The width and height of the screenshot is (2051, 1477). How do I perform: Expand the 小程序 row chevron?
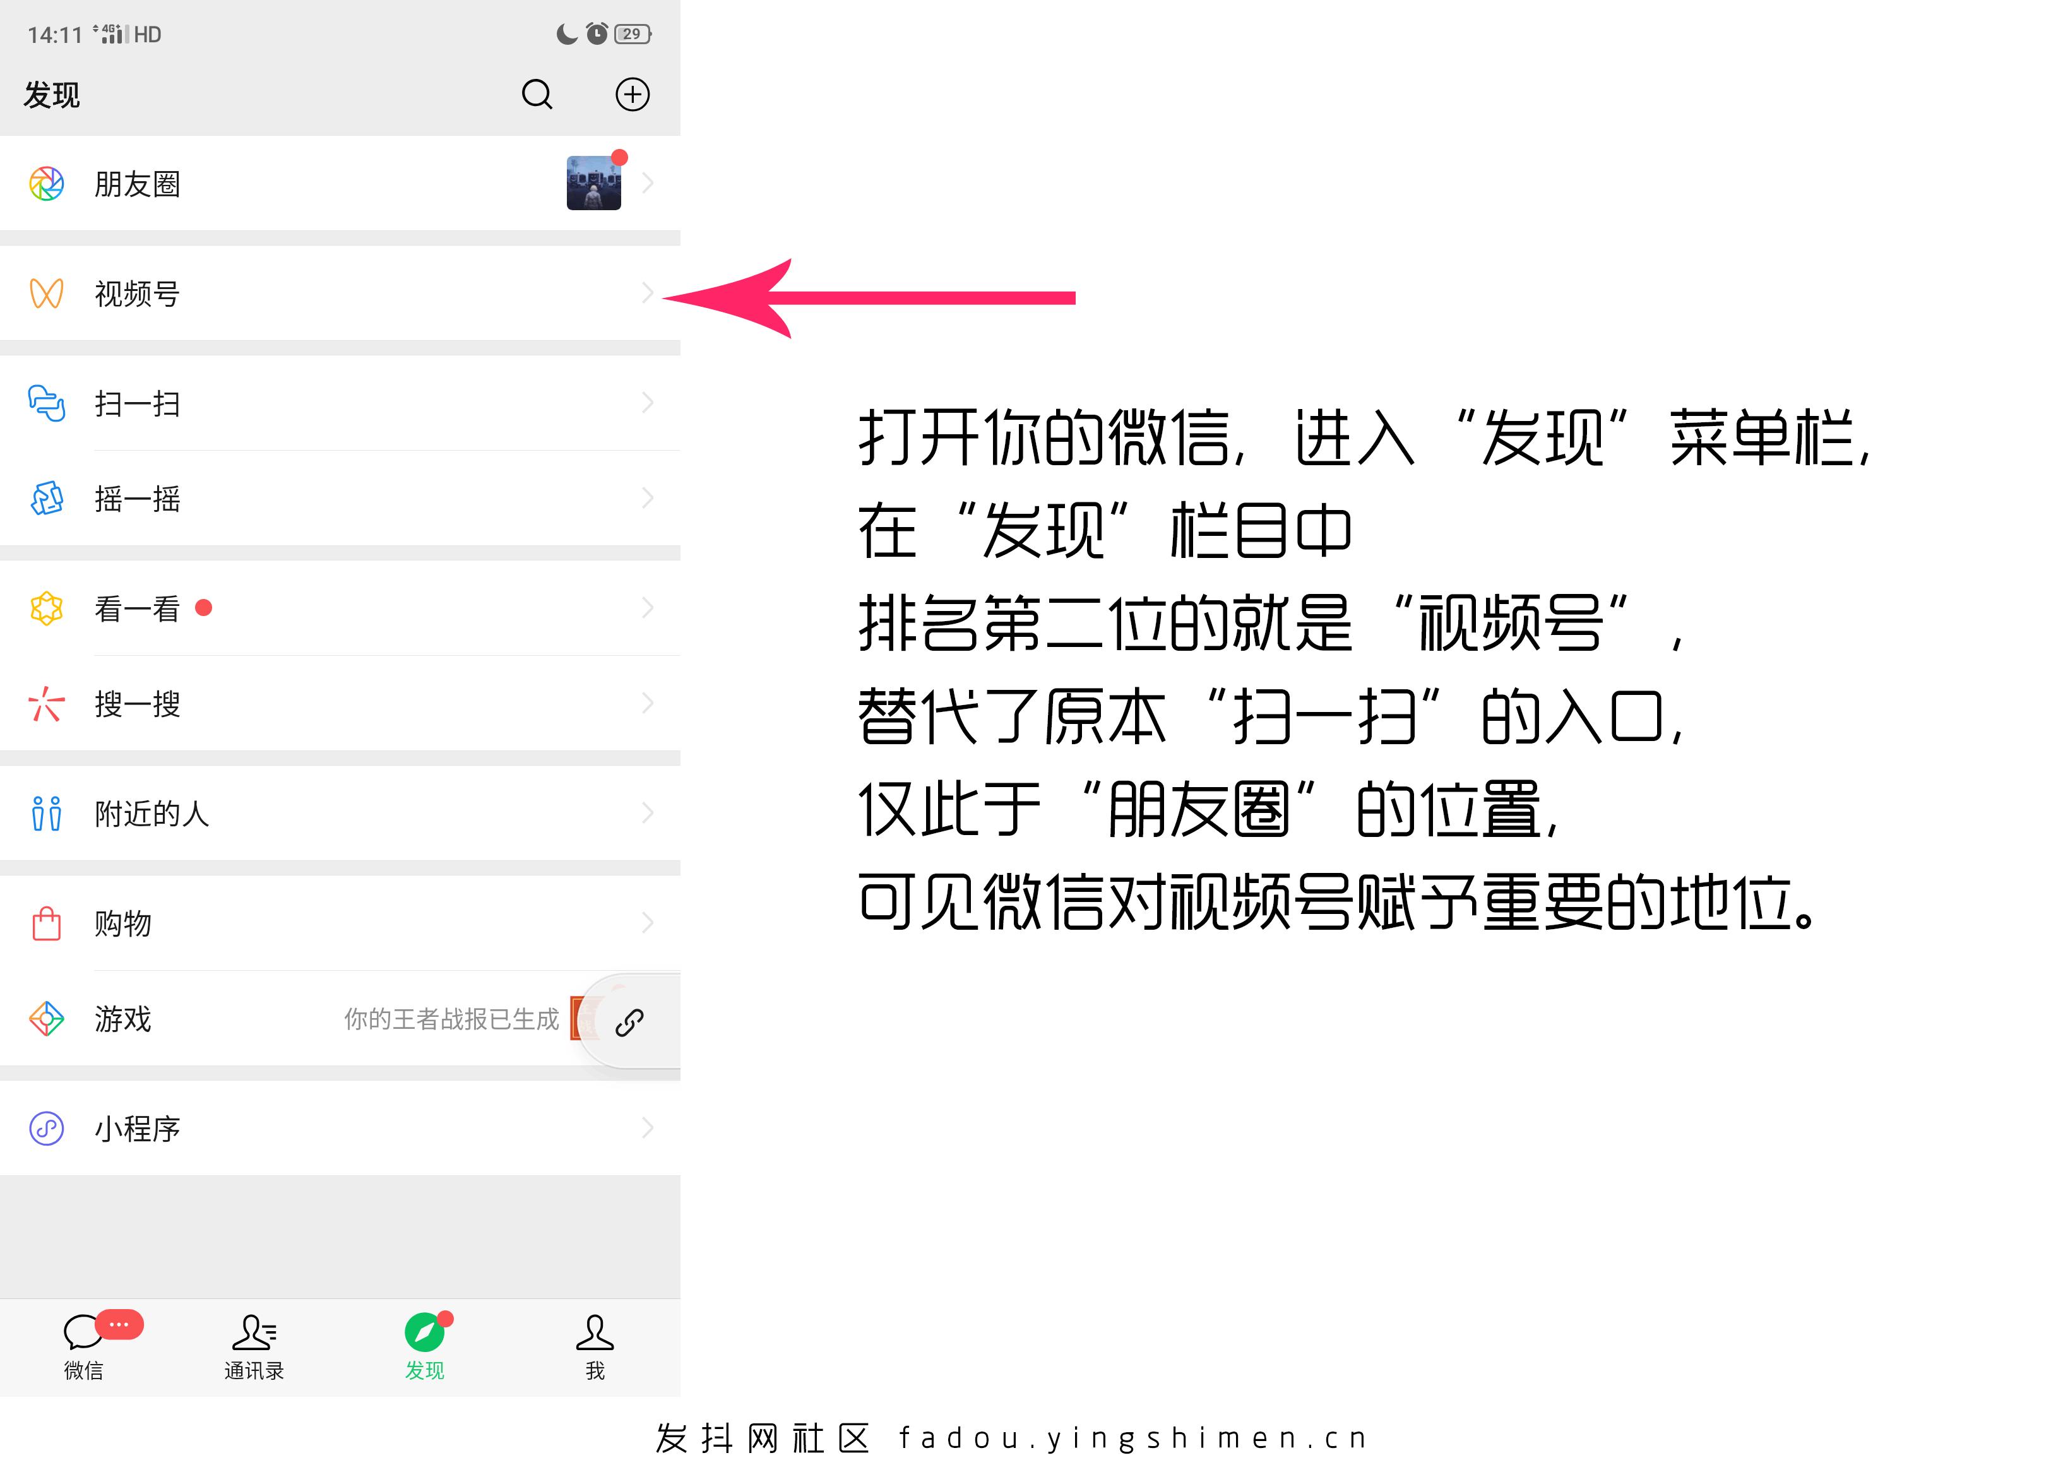648,1128
